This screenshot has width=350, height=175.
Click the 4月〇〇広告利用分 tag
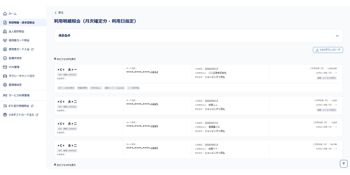[66, 88]
